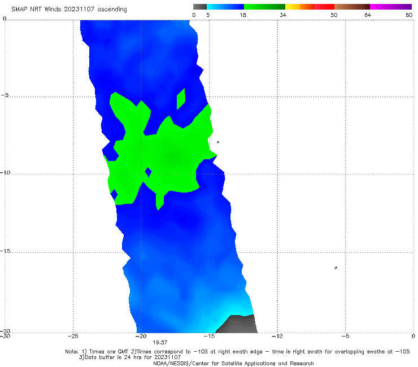This screenshot has width=418, height=367.
Task: Click the NOAA/NESDIS Center for Satellite Applications credit
Action: click(x=233, y=364)
